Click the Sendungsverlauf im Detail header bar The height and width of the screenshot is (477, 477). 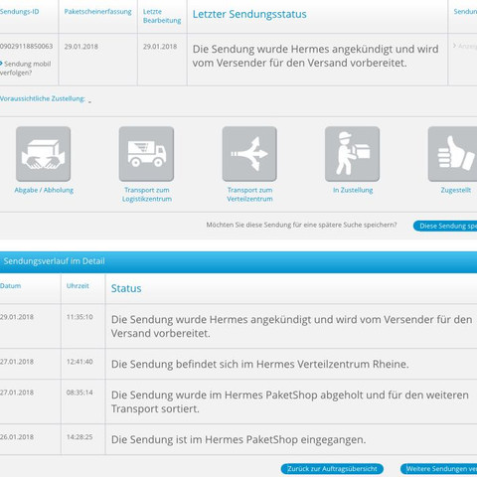click(238, 261)
